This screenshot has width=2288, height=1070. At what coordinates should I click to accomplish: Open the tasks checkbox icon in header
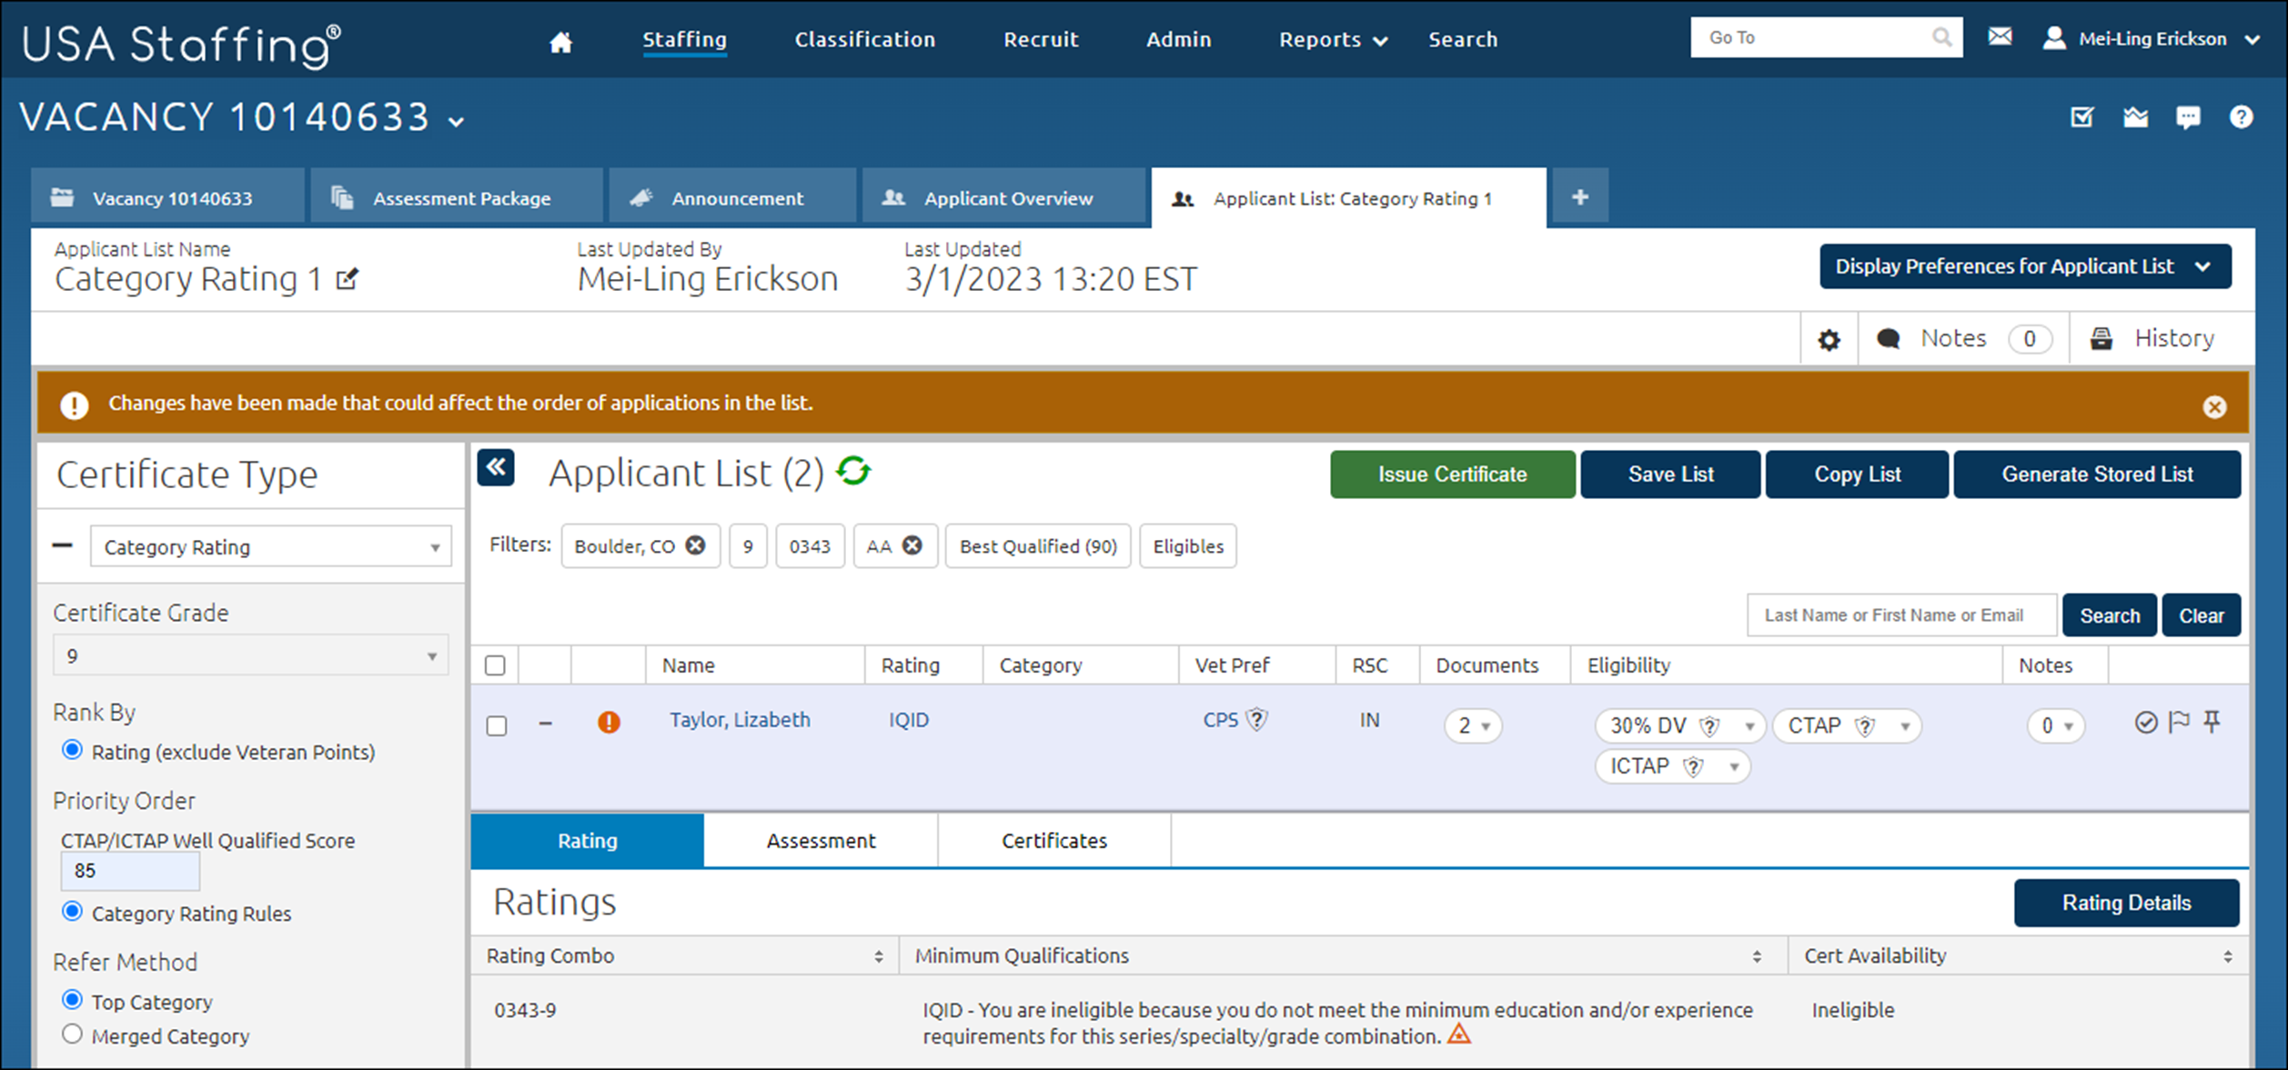pyautogui.click(x=2081, y=117)
